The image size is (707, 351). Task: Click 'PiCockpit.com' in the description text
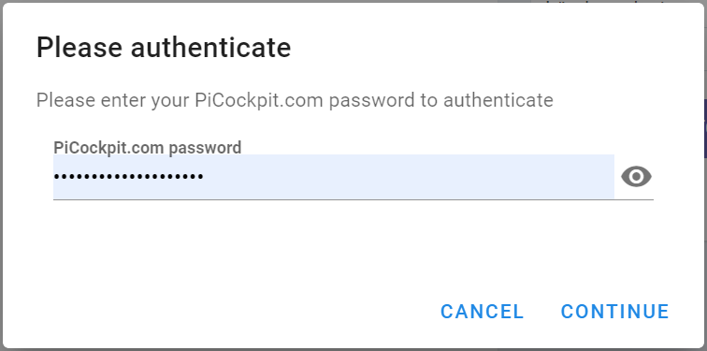[259, 100]
